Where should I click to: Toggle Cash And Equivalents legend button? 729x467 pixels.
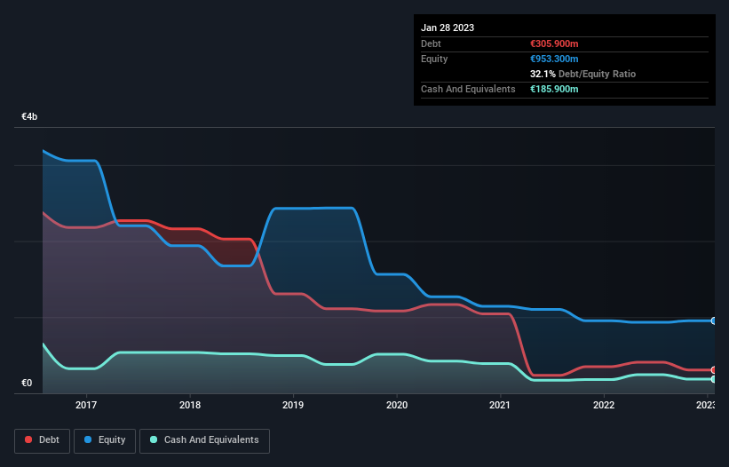point(204,440)
